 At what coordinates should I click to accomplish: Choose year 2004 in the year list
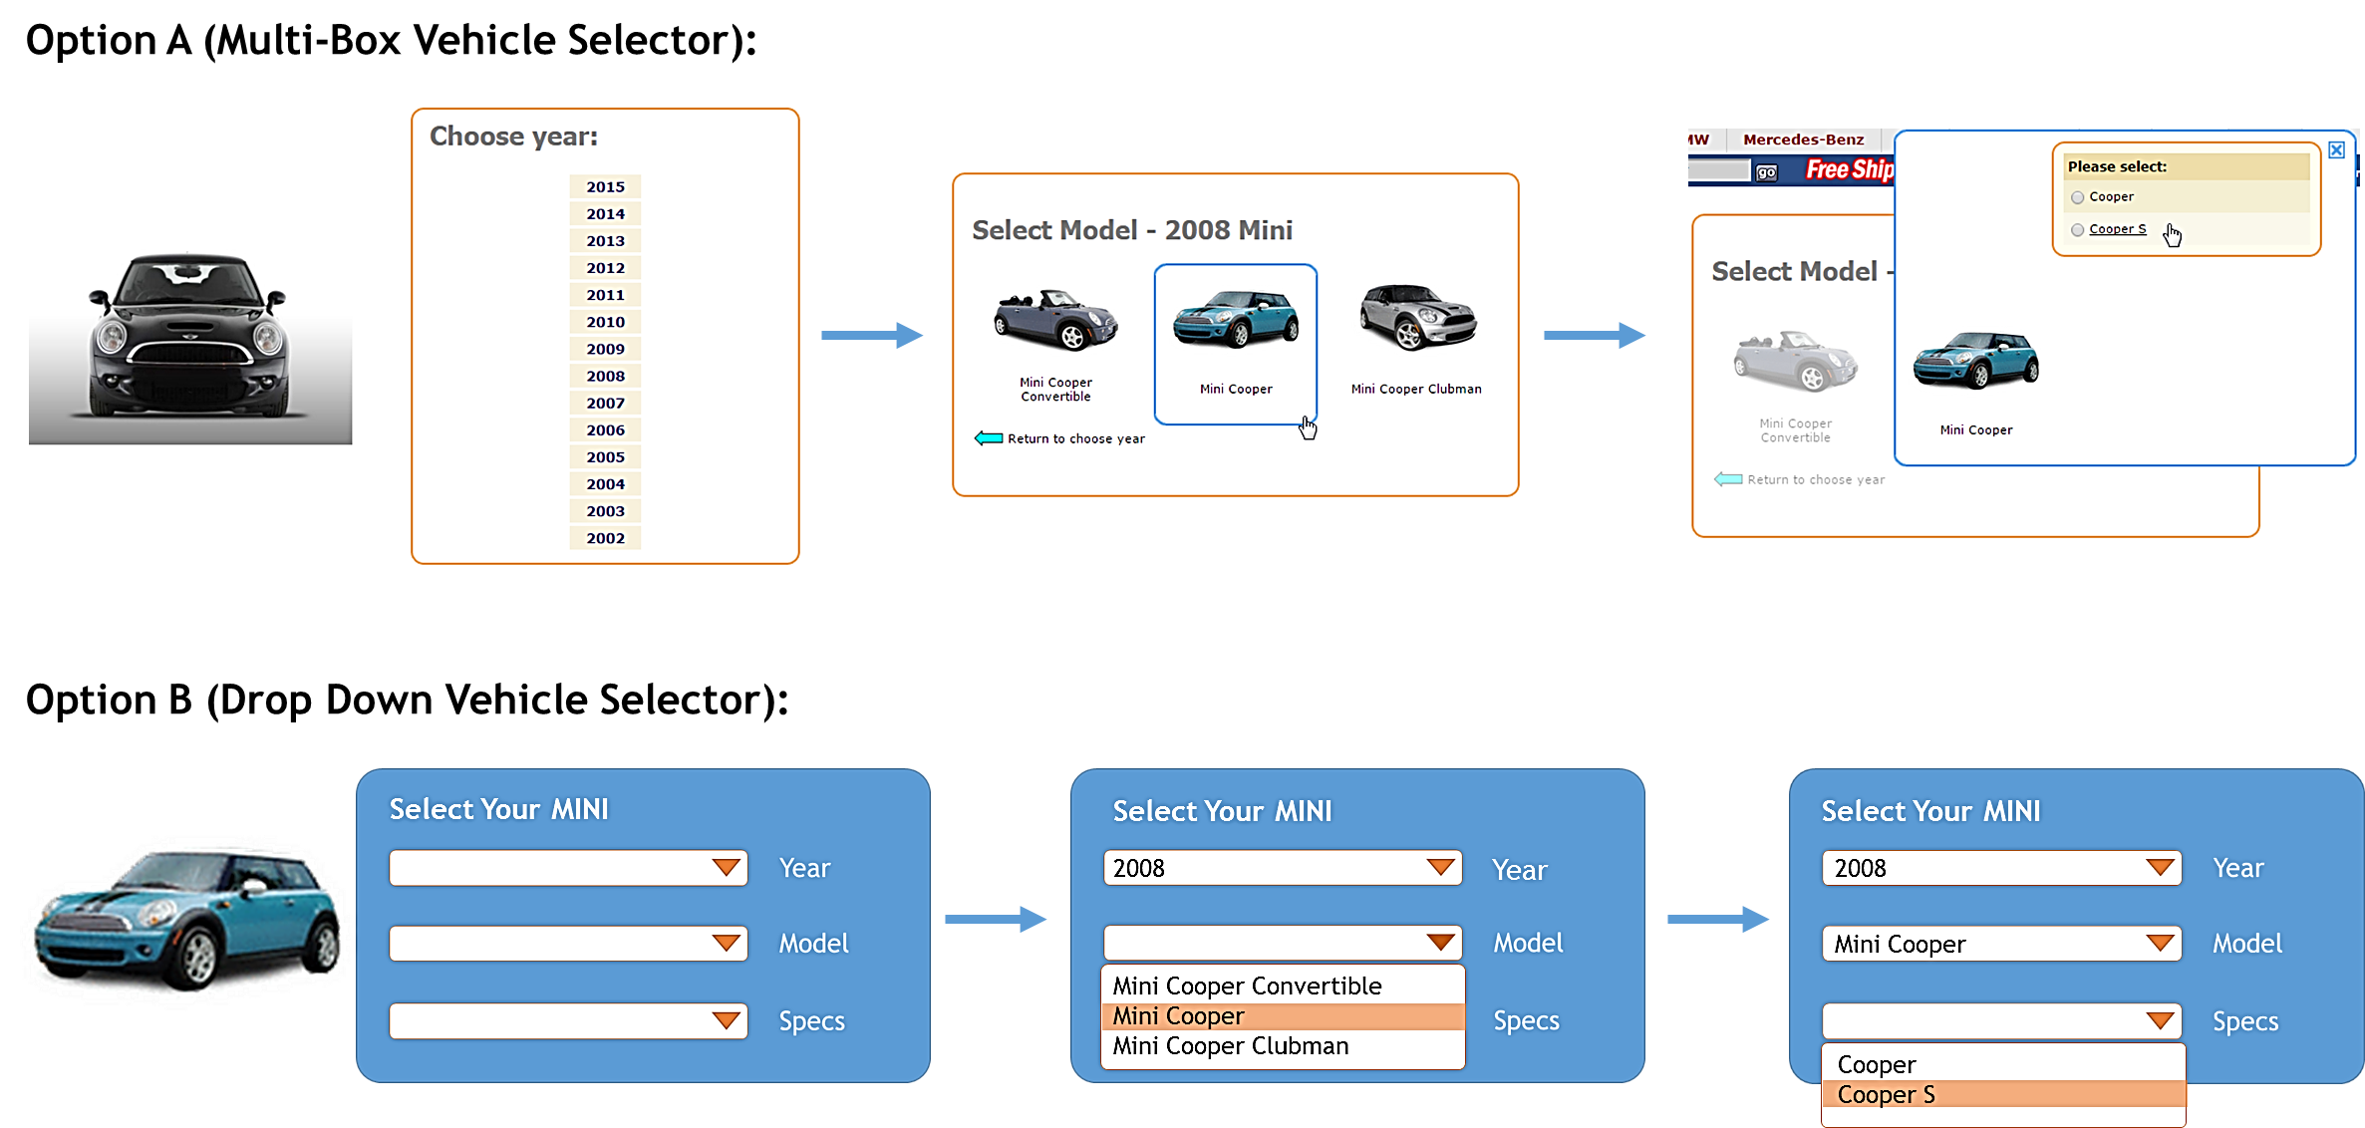coord(605,483)
